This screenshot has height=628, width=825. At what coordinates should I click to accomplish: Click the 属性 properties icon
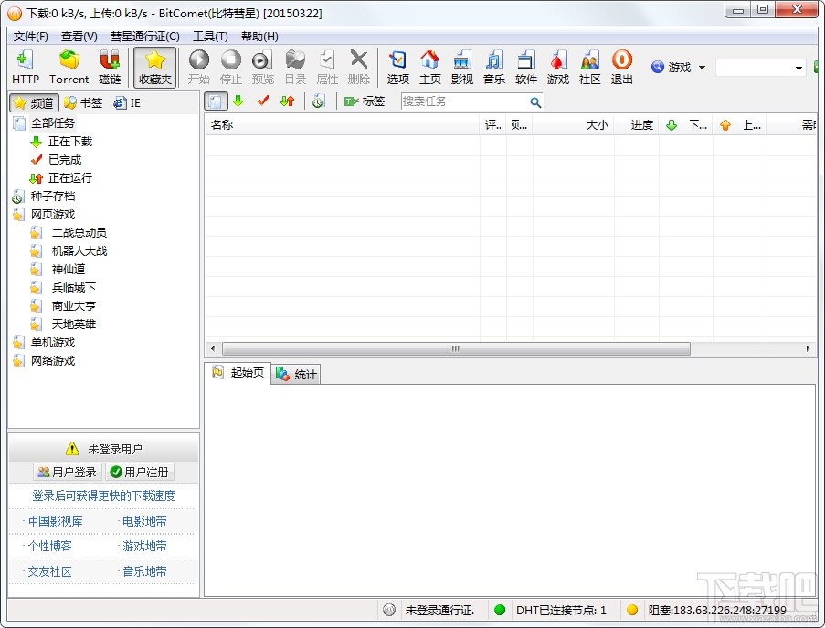click(327, 68)
